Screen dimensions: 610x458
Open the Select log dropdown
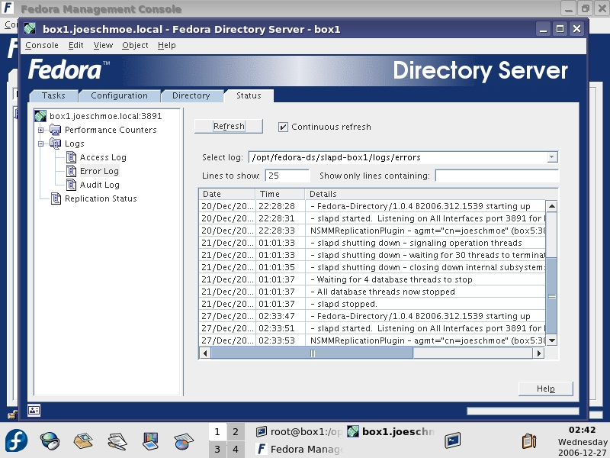[552, 157]
